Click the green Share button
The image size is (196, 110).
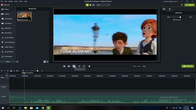pos(190,5)
